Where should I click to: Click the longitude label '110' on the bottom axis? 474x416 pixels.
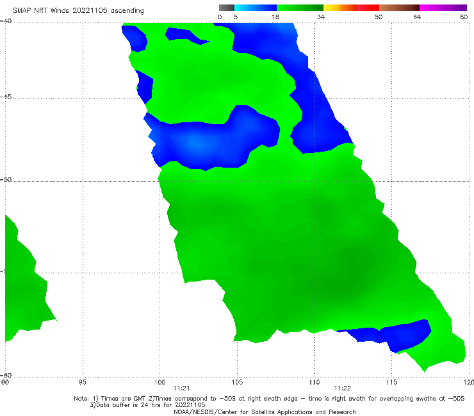pyautogui.click(x=315, y=382)
